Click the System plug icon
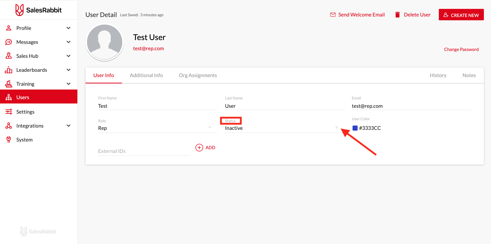 click(x=9, y=140)
